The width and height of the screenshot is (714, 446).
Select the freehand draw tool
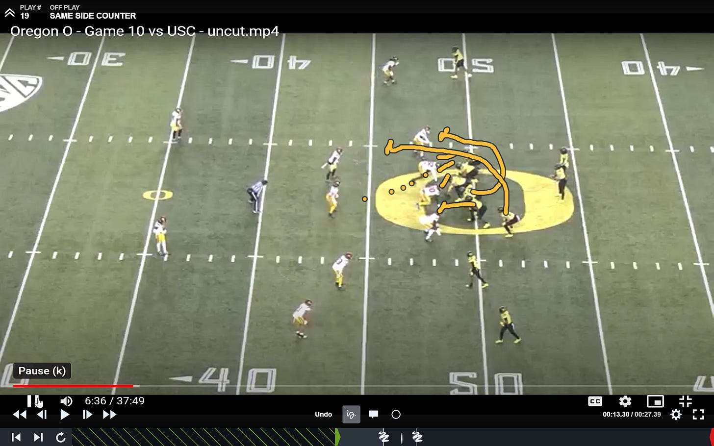point(351,414)
